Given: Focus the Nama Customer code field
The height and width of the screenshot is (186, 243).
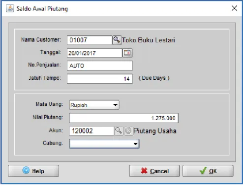Looking at the screenshot, I should coord(90,40).
